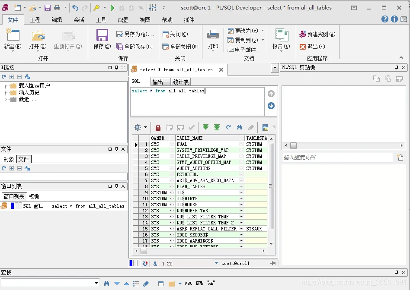Image resolution: width=410 pixels, height=290 pixels.
Task: Fetch last page with underlined green arrow
Action: pyautogui.click(x=217, y=127)
